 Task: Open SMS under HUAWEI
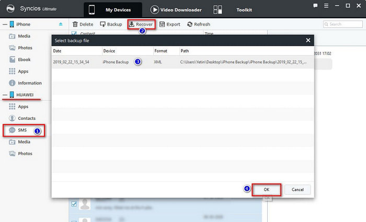[x=18, y=130]
